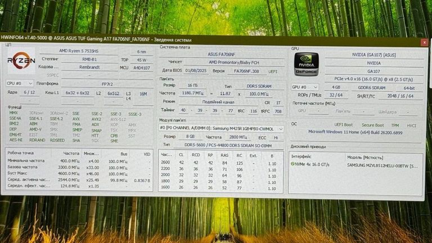The image size is (432, 243).
Task: Click the CL column header in timings table
Action: coord(181,154)
